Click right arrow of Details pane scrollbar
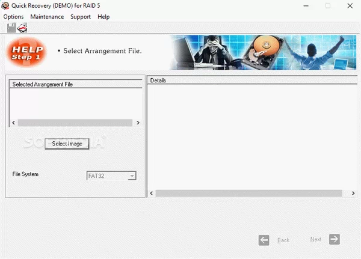 click(353, 193)
